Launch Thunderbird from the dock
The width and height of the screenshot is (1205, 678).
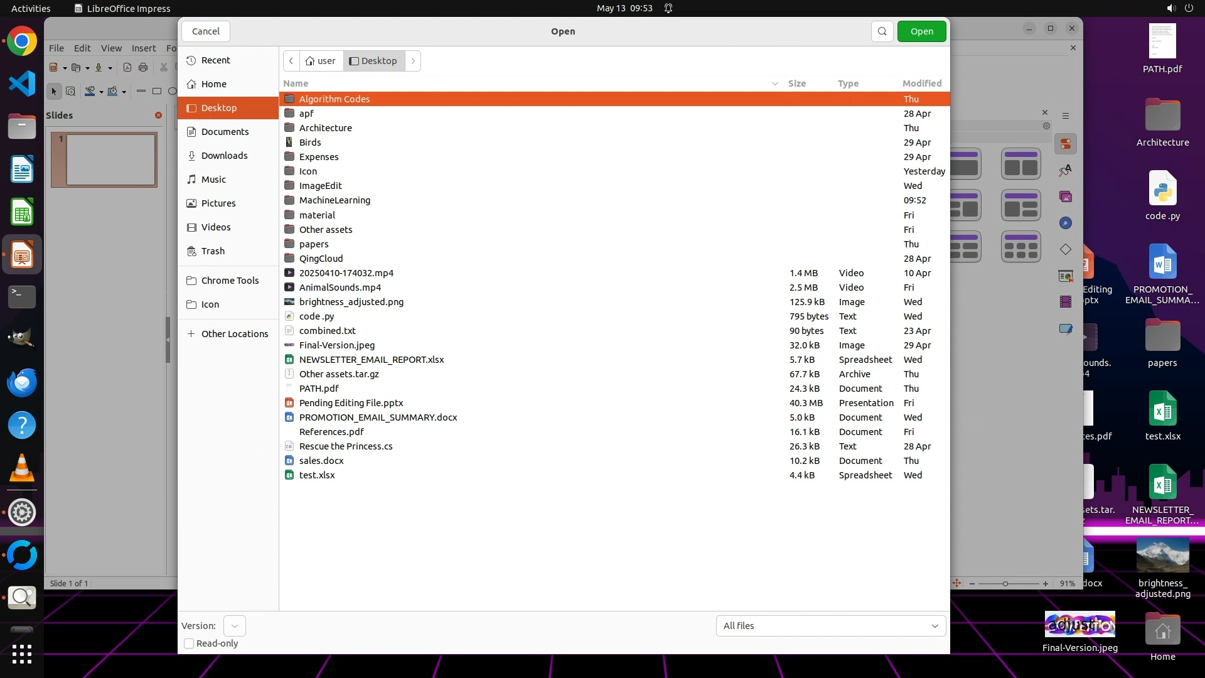(x=22, y=382)
